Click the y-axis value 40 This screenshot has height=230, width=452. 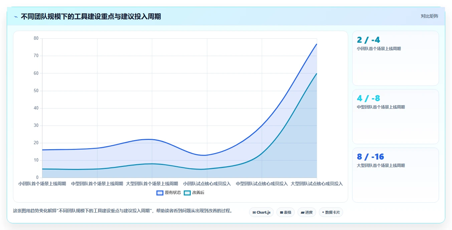pos(36,108)
